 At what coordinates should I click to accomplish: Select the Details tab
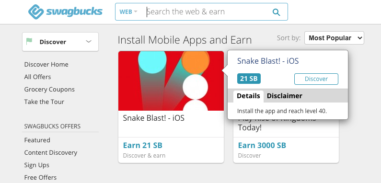pyautogui.click(x=248, y=96)
